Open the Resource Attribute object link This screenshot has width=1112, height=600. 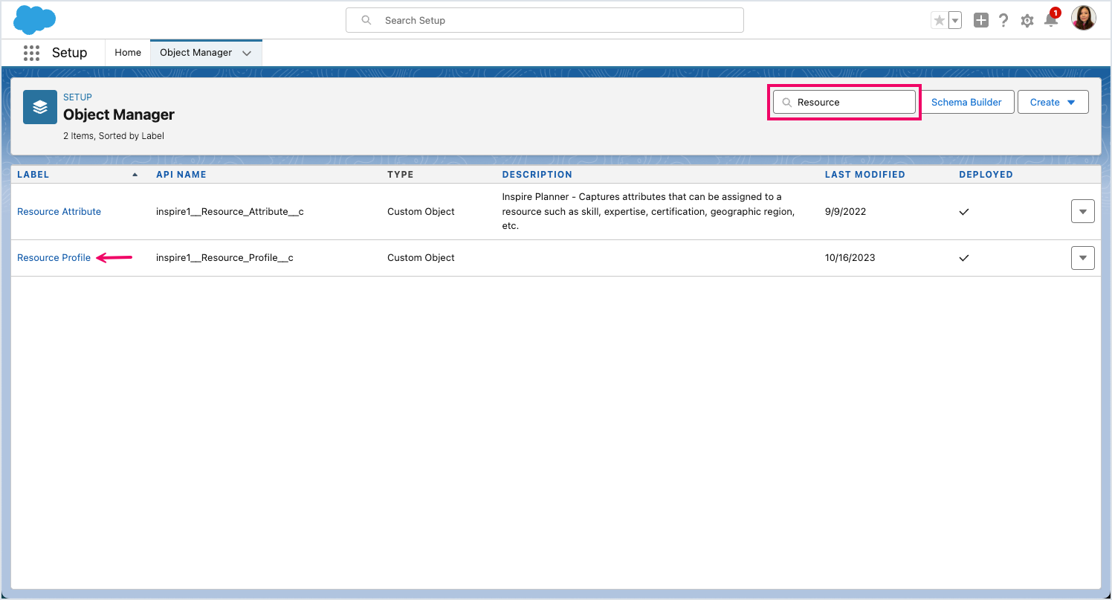point(59,212)
